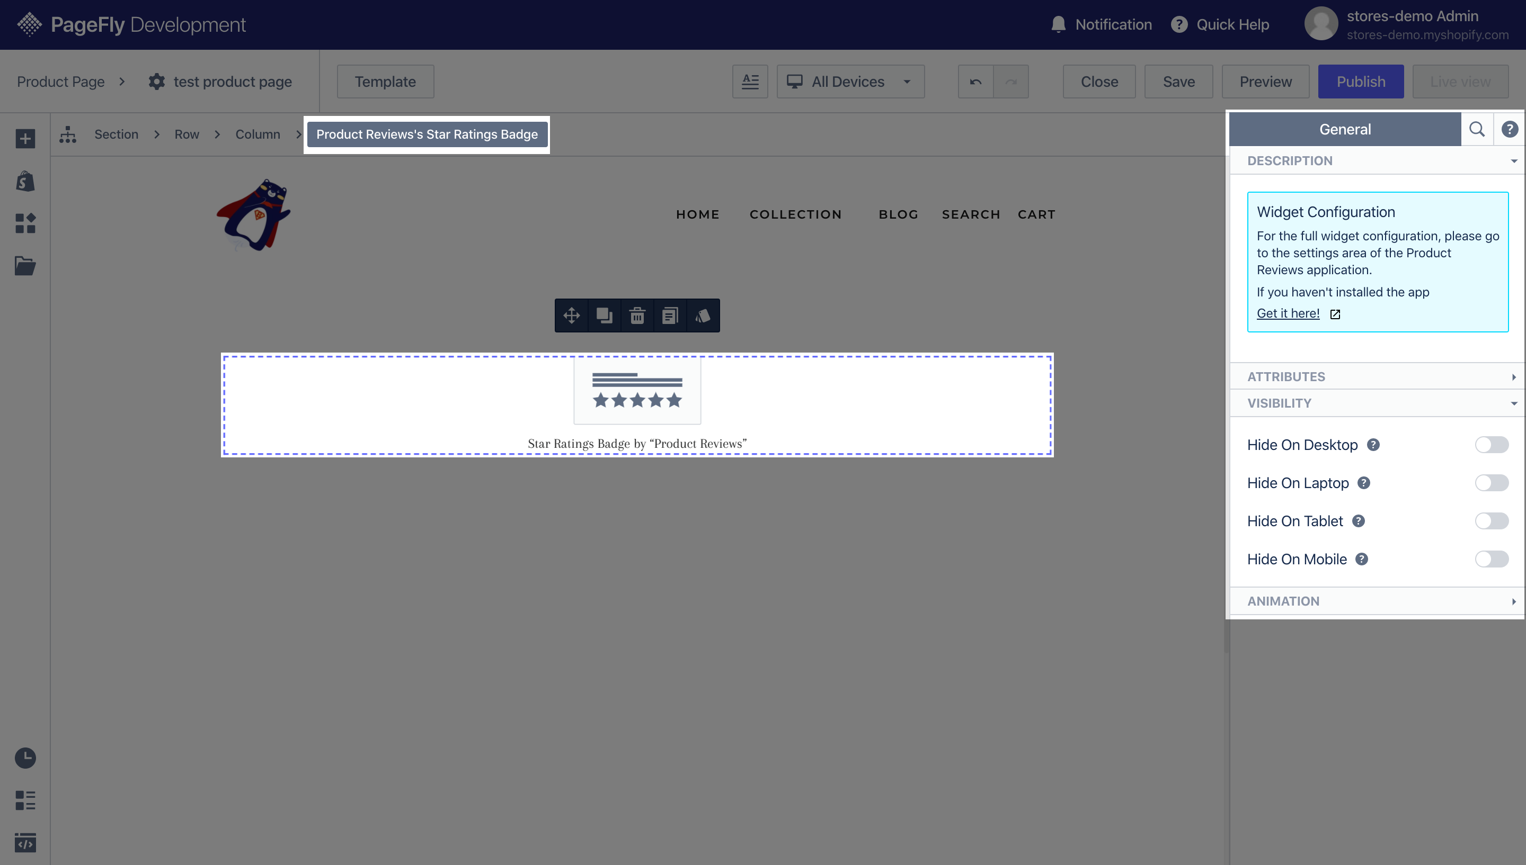
Task: Follow the Get it here! link
Action: coord(1288,313)
